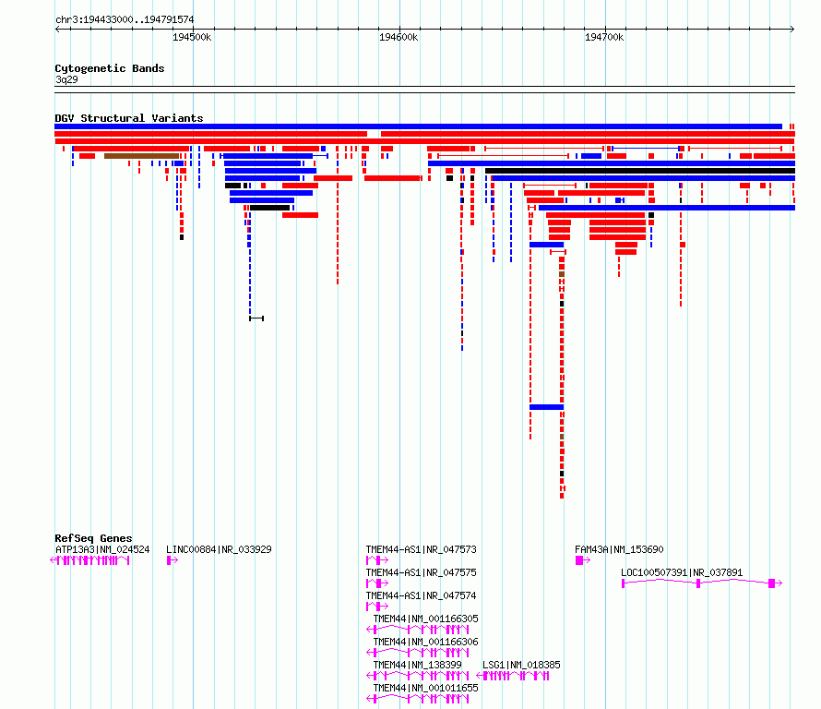Click the TMEM44|NM_001166305 transcript label
Image resolution: width=821 pixels, height=709 pixels.
coord(425,619)
